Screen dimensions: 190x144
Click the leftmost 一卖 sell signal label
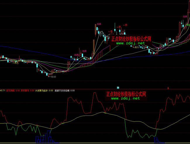110,31
